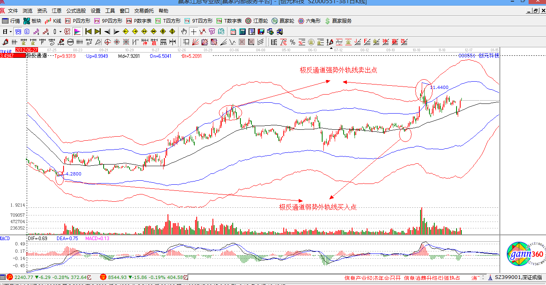Click the calculator icon in toolbar
Viewport: 546px width, 285px height.
242,32
